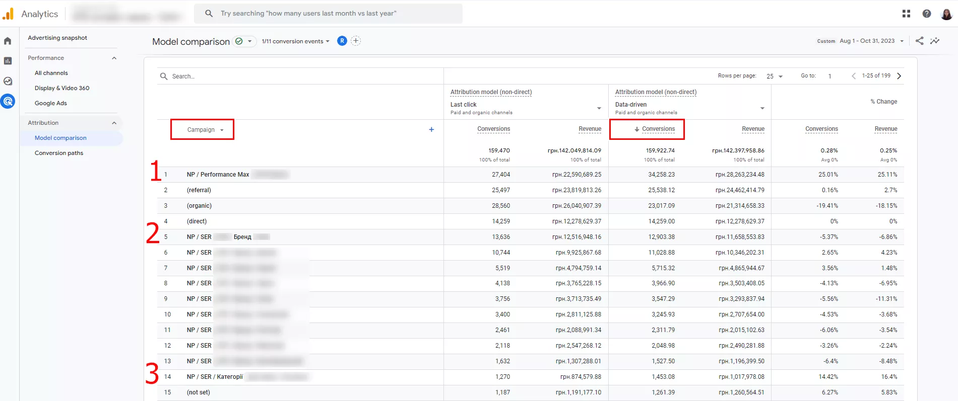
Task: Add a secondary dimension with blue plus
Action: point(431,129)
